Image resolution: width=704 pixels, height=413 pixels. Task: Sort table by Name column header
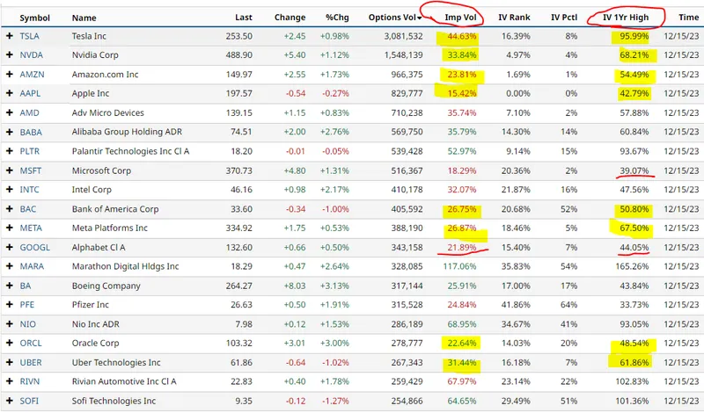click(84, 18)
